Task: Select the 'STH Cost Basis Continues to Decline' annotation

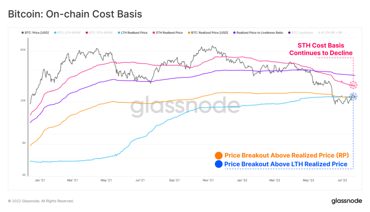Action: pyautogui.click(x=321, y=49)
